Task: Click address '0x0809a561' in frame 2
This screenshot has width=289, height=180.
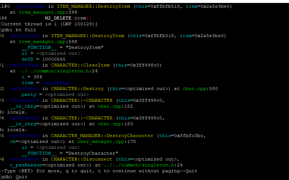Action: (25, 89)
